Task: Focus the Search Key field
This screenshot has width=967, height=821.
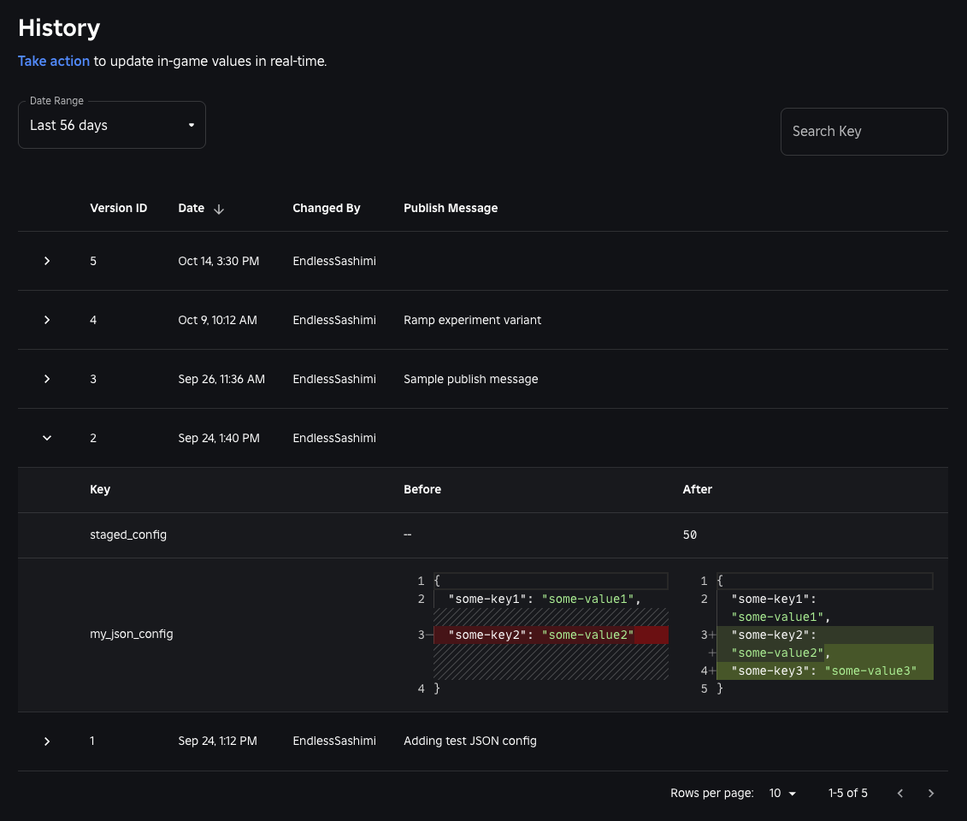Action: (864, 132)
